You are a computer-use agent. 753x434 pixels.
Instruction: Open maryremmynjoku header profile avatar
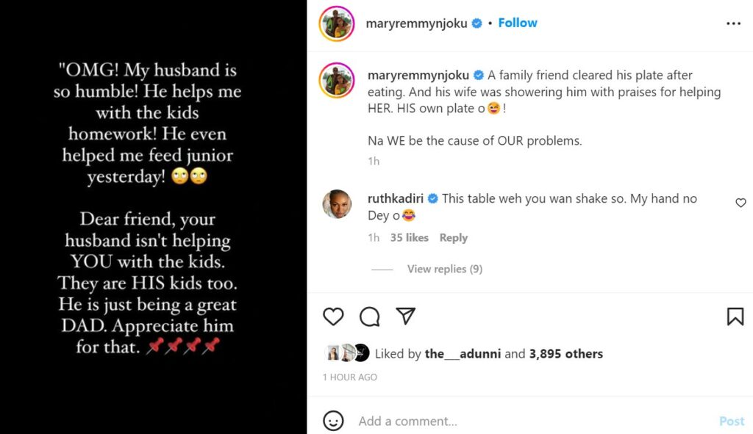(337, 23)
